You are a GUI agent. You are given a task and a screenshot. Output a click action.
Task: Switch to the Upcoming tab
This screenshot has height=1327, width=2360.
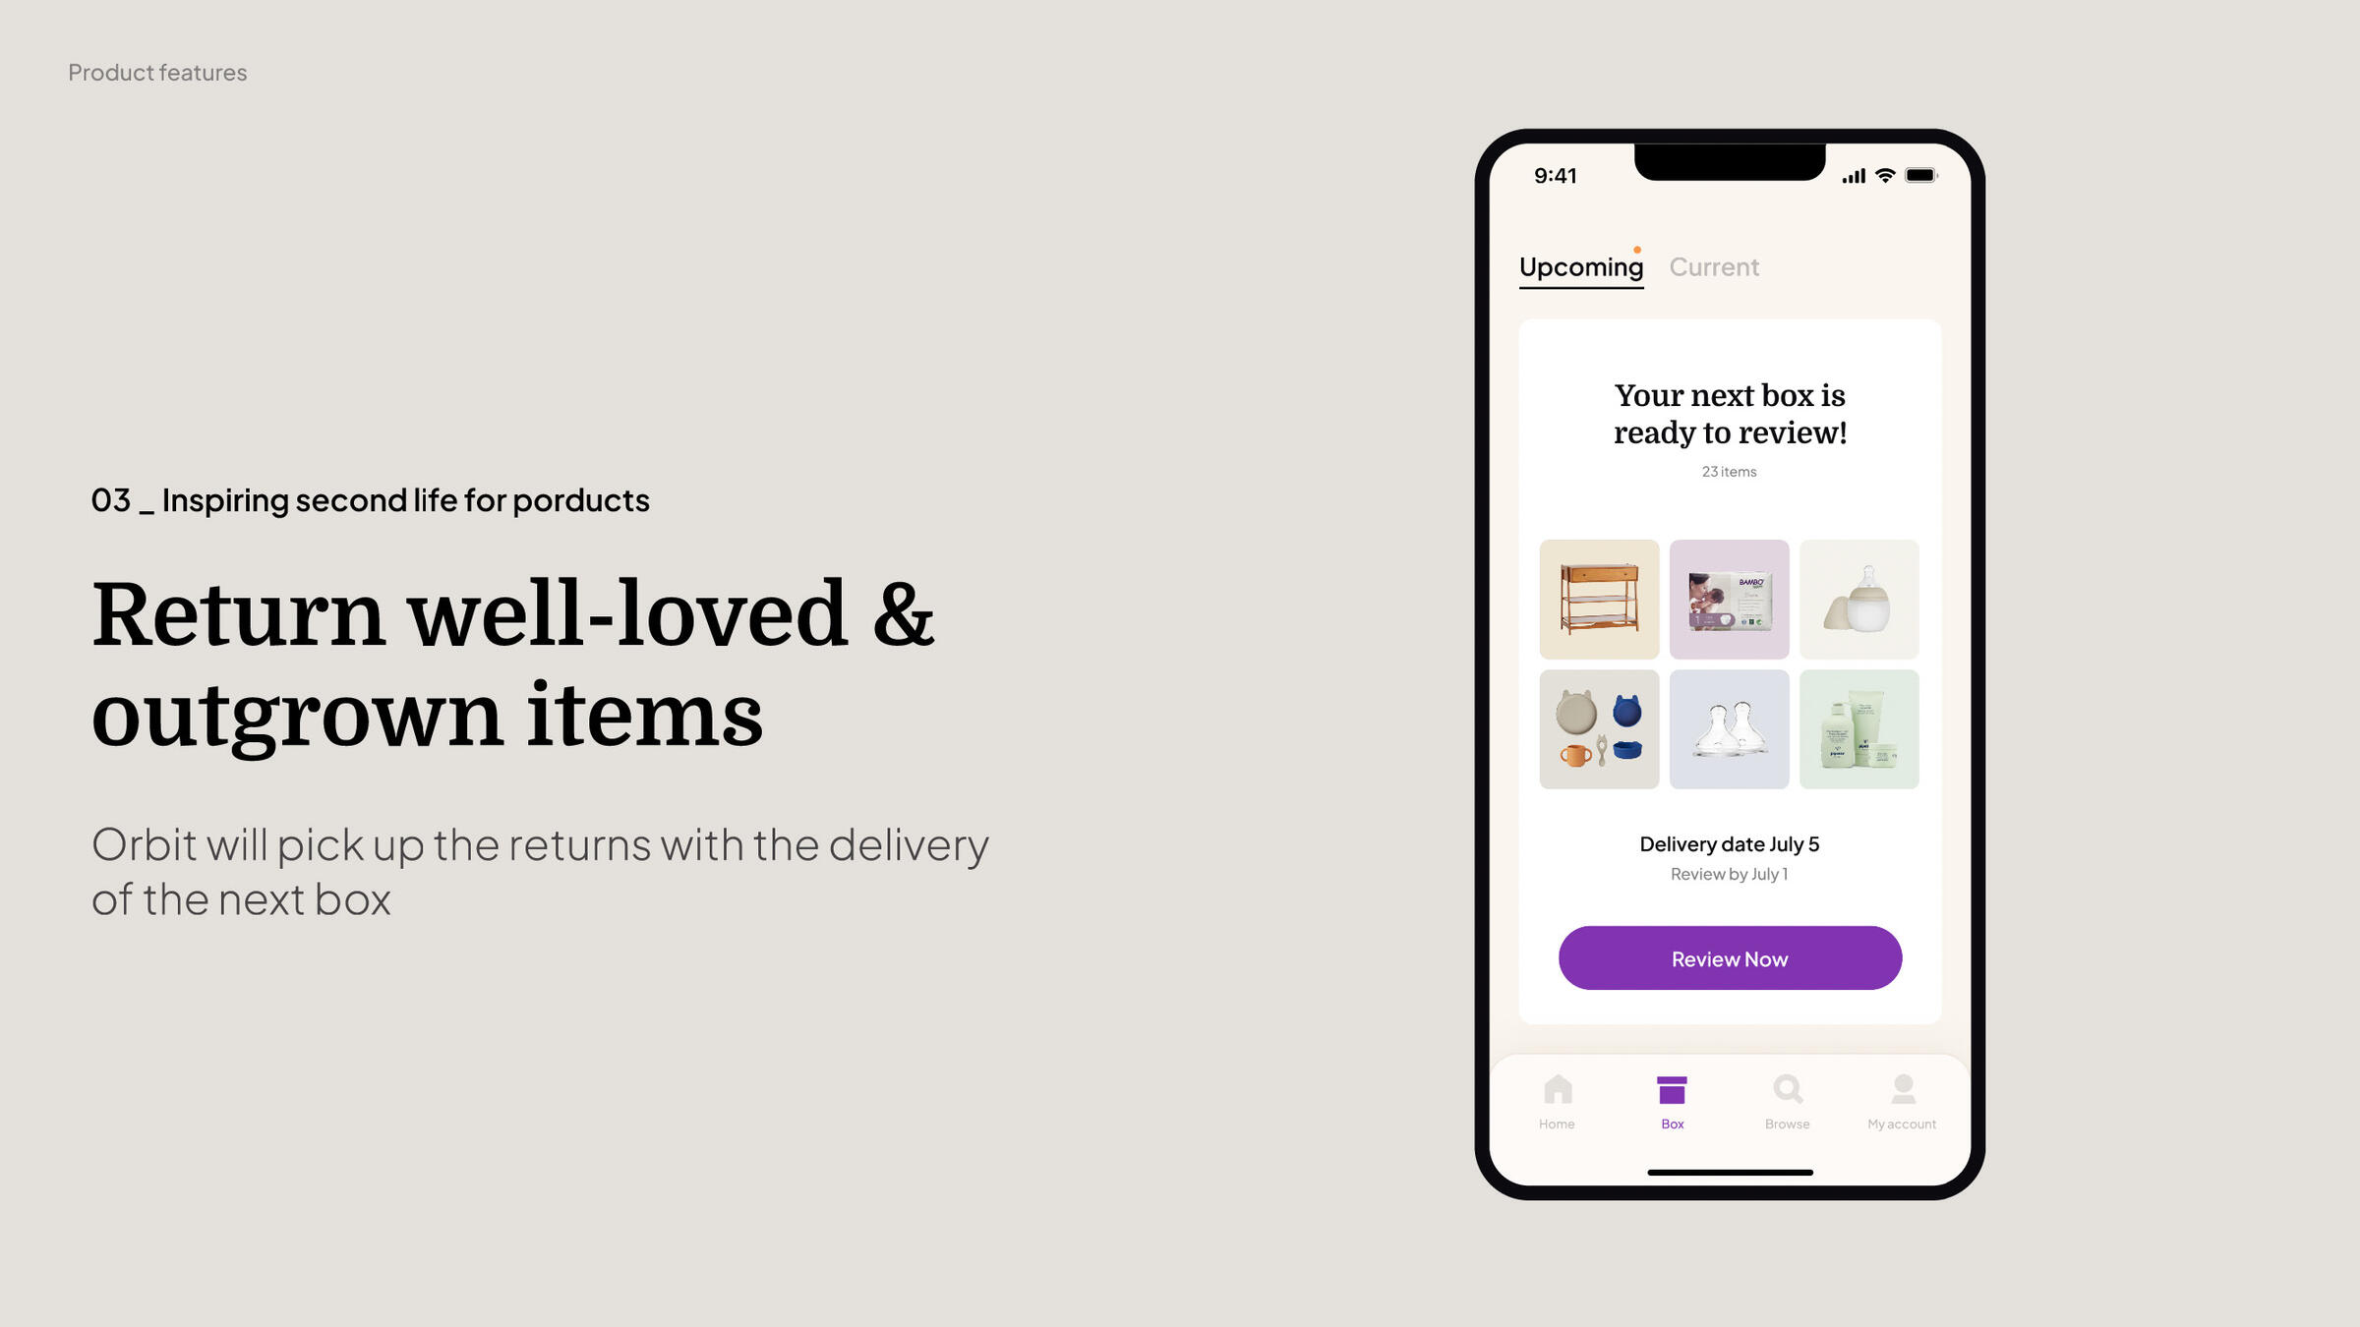coord(1578,265)
